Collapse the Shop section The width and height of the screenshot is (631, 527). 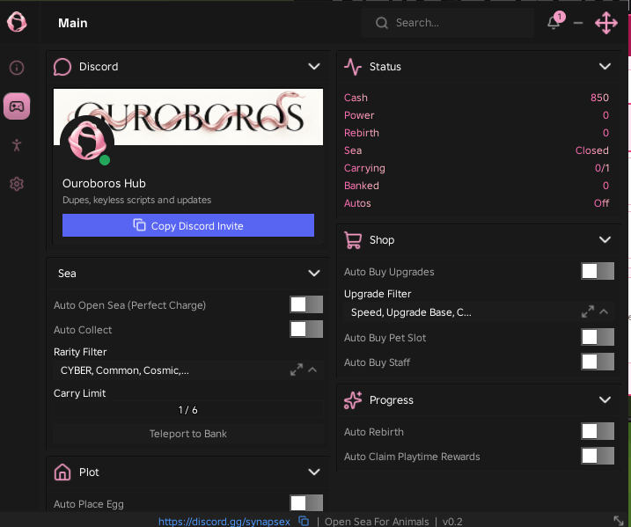pyautogui.click(x=605, y=240)
